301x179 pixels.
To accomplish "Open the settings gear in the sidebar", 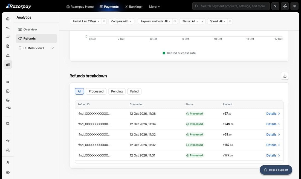I will click(8, 172).
